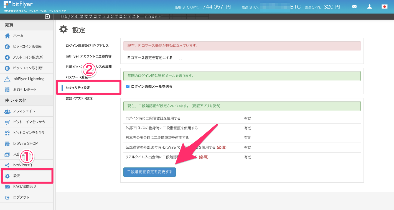Select the 言語・サウンド設定 settings tab
The width and height of the screenshot is (394, 210).
pyautogui.click(x=79, y=98)
